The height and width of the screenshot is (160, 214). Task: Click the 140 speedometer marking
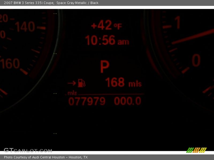click(25, 27)
